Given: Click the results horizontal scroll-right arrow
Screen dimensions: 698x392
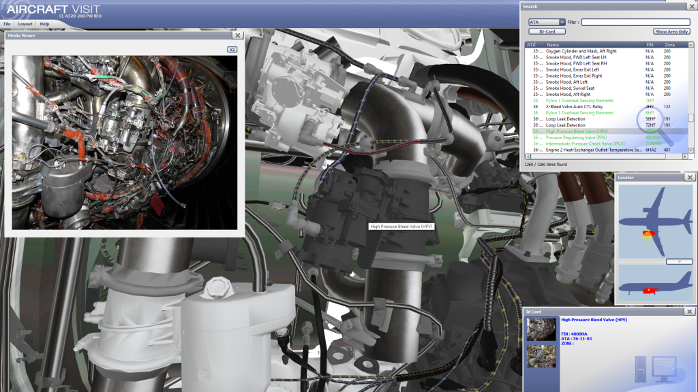Looking at the screenshot, I should [x=685, y=157].
